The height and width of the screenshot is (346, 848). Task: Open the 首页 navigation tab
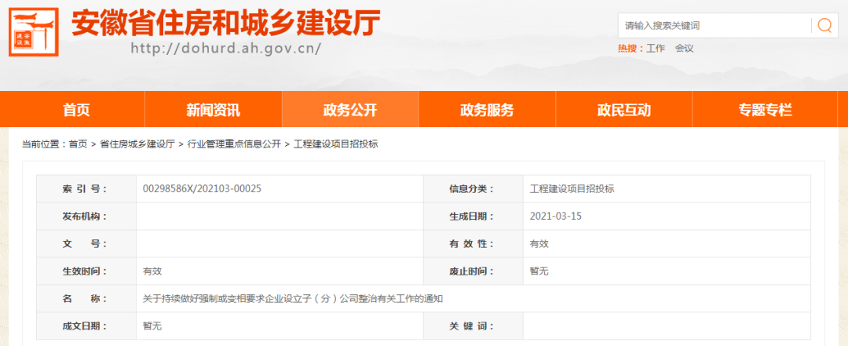[76, 110]
